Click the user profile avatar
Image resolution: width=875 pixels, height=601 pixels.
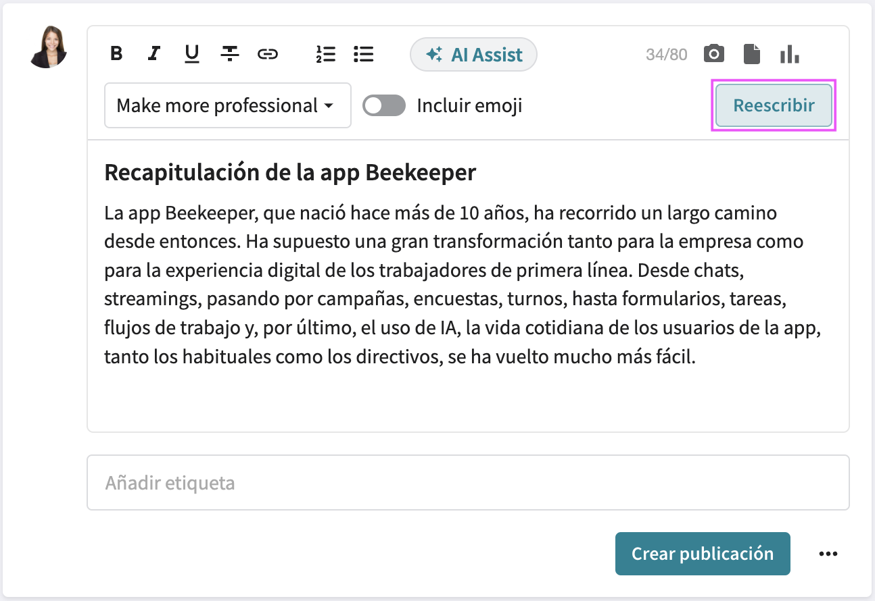tap(49, 47)
